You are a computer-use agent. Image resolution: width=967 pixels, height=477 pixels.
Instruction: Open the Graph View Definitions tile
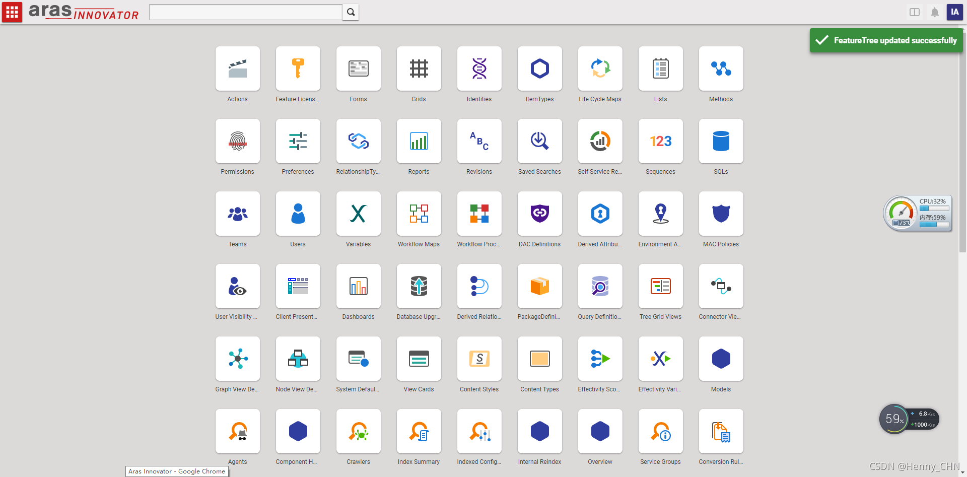point(238,359)
